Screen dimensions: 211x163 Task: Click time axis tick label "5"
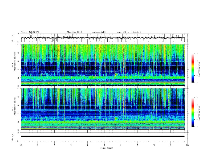104,145
